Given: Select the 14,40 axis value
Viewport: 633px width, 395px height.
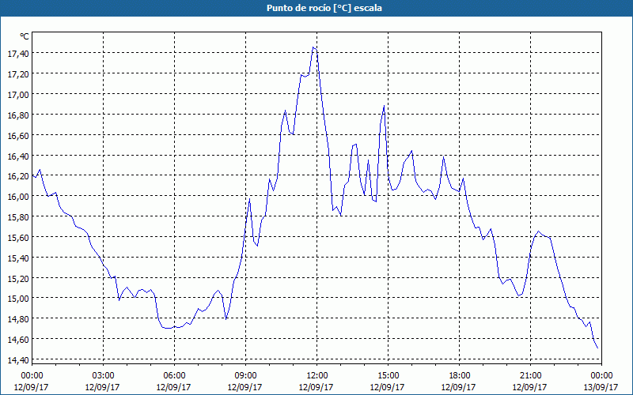Looking at the screenshot, I should pyautogui.click(x=18, y=360).
